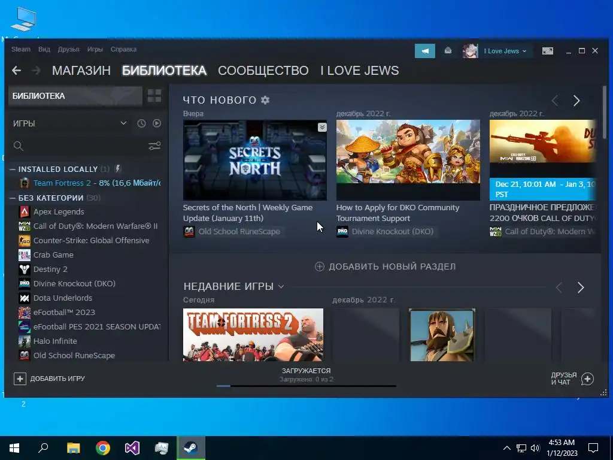
Task: Open the Steam menu
Action: coord(21,49)
